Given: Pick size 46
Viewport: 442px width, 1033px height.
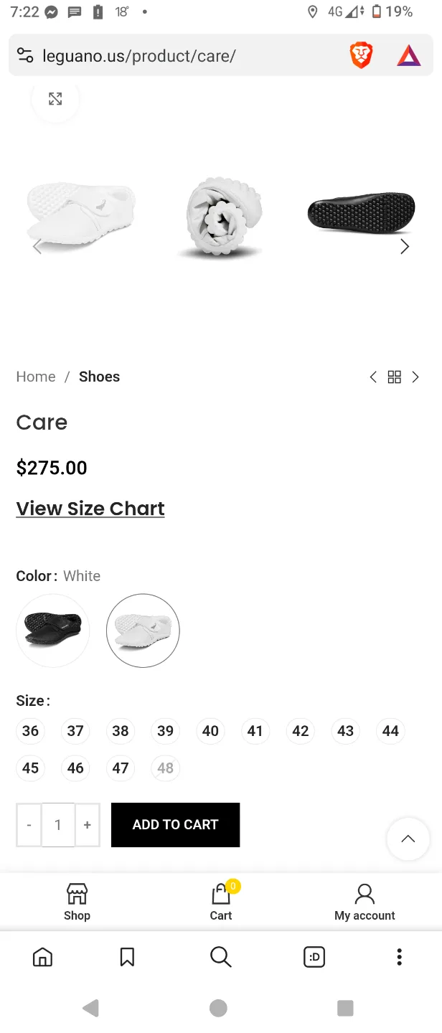Looking at the screenshot, I should 75,768.
